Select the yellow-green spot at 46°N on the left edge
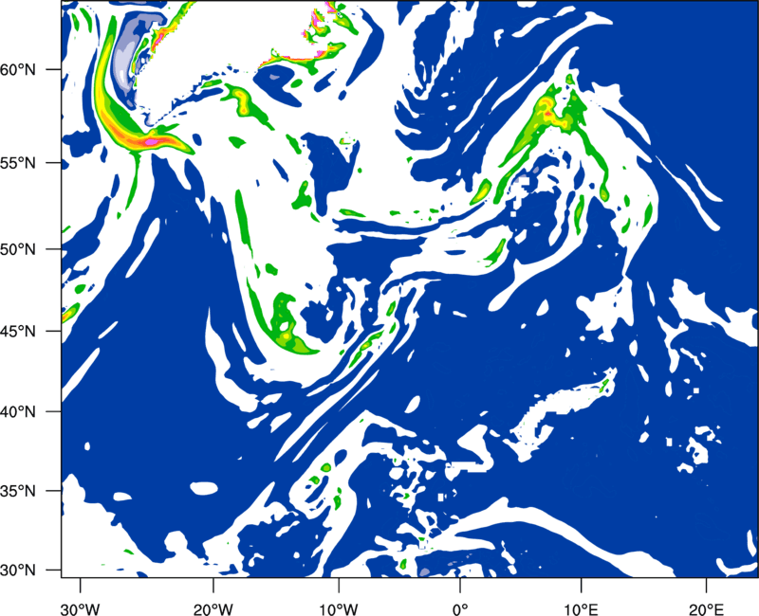Screen dimensions: 759x616 (69, 313)
